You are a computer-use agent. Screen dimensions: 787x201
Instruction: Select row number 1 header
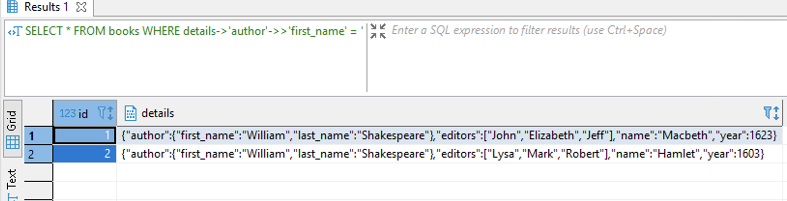coord(38,136)
